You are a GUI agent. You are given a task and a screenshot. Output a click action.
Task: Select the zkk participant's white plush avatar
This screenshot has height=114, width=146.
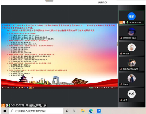click(132, 47)
